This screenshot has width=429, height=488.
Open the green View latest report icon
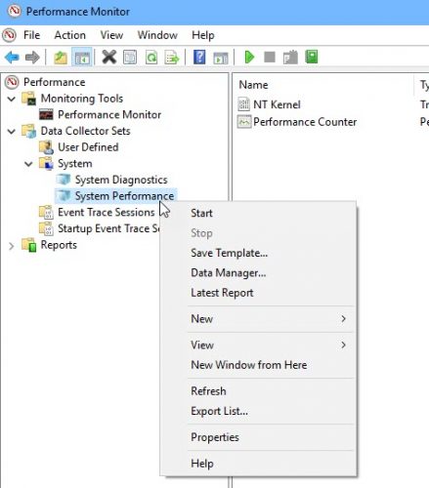tap(311, 57)
